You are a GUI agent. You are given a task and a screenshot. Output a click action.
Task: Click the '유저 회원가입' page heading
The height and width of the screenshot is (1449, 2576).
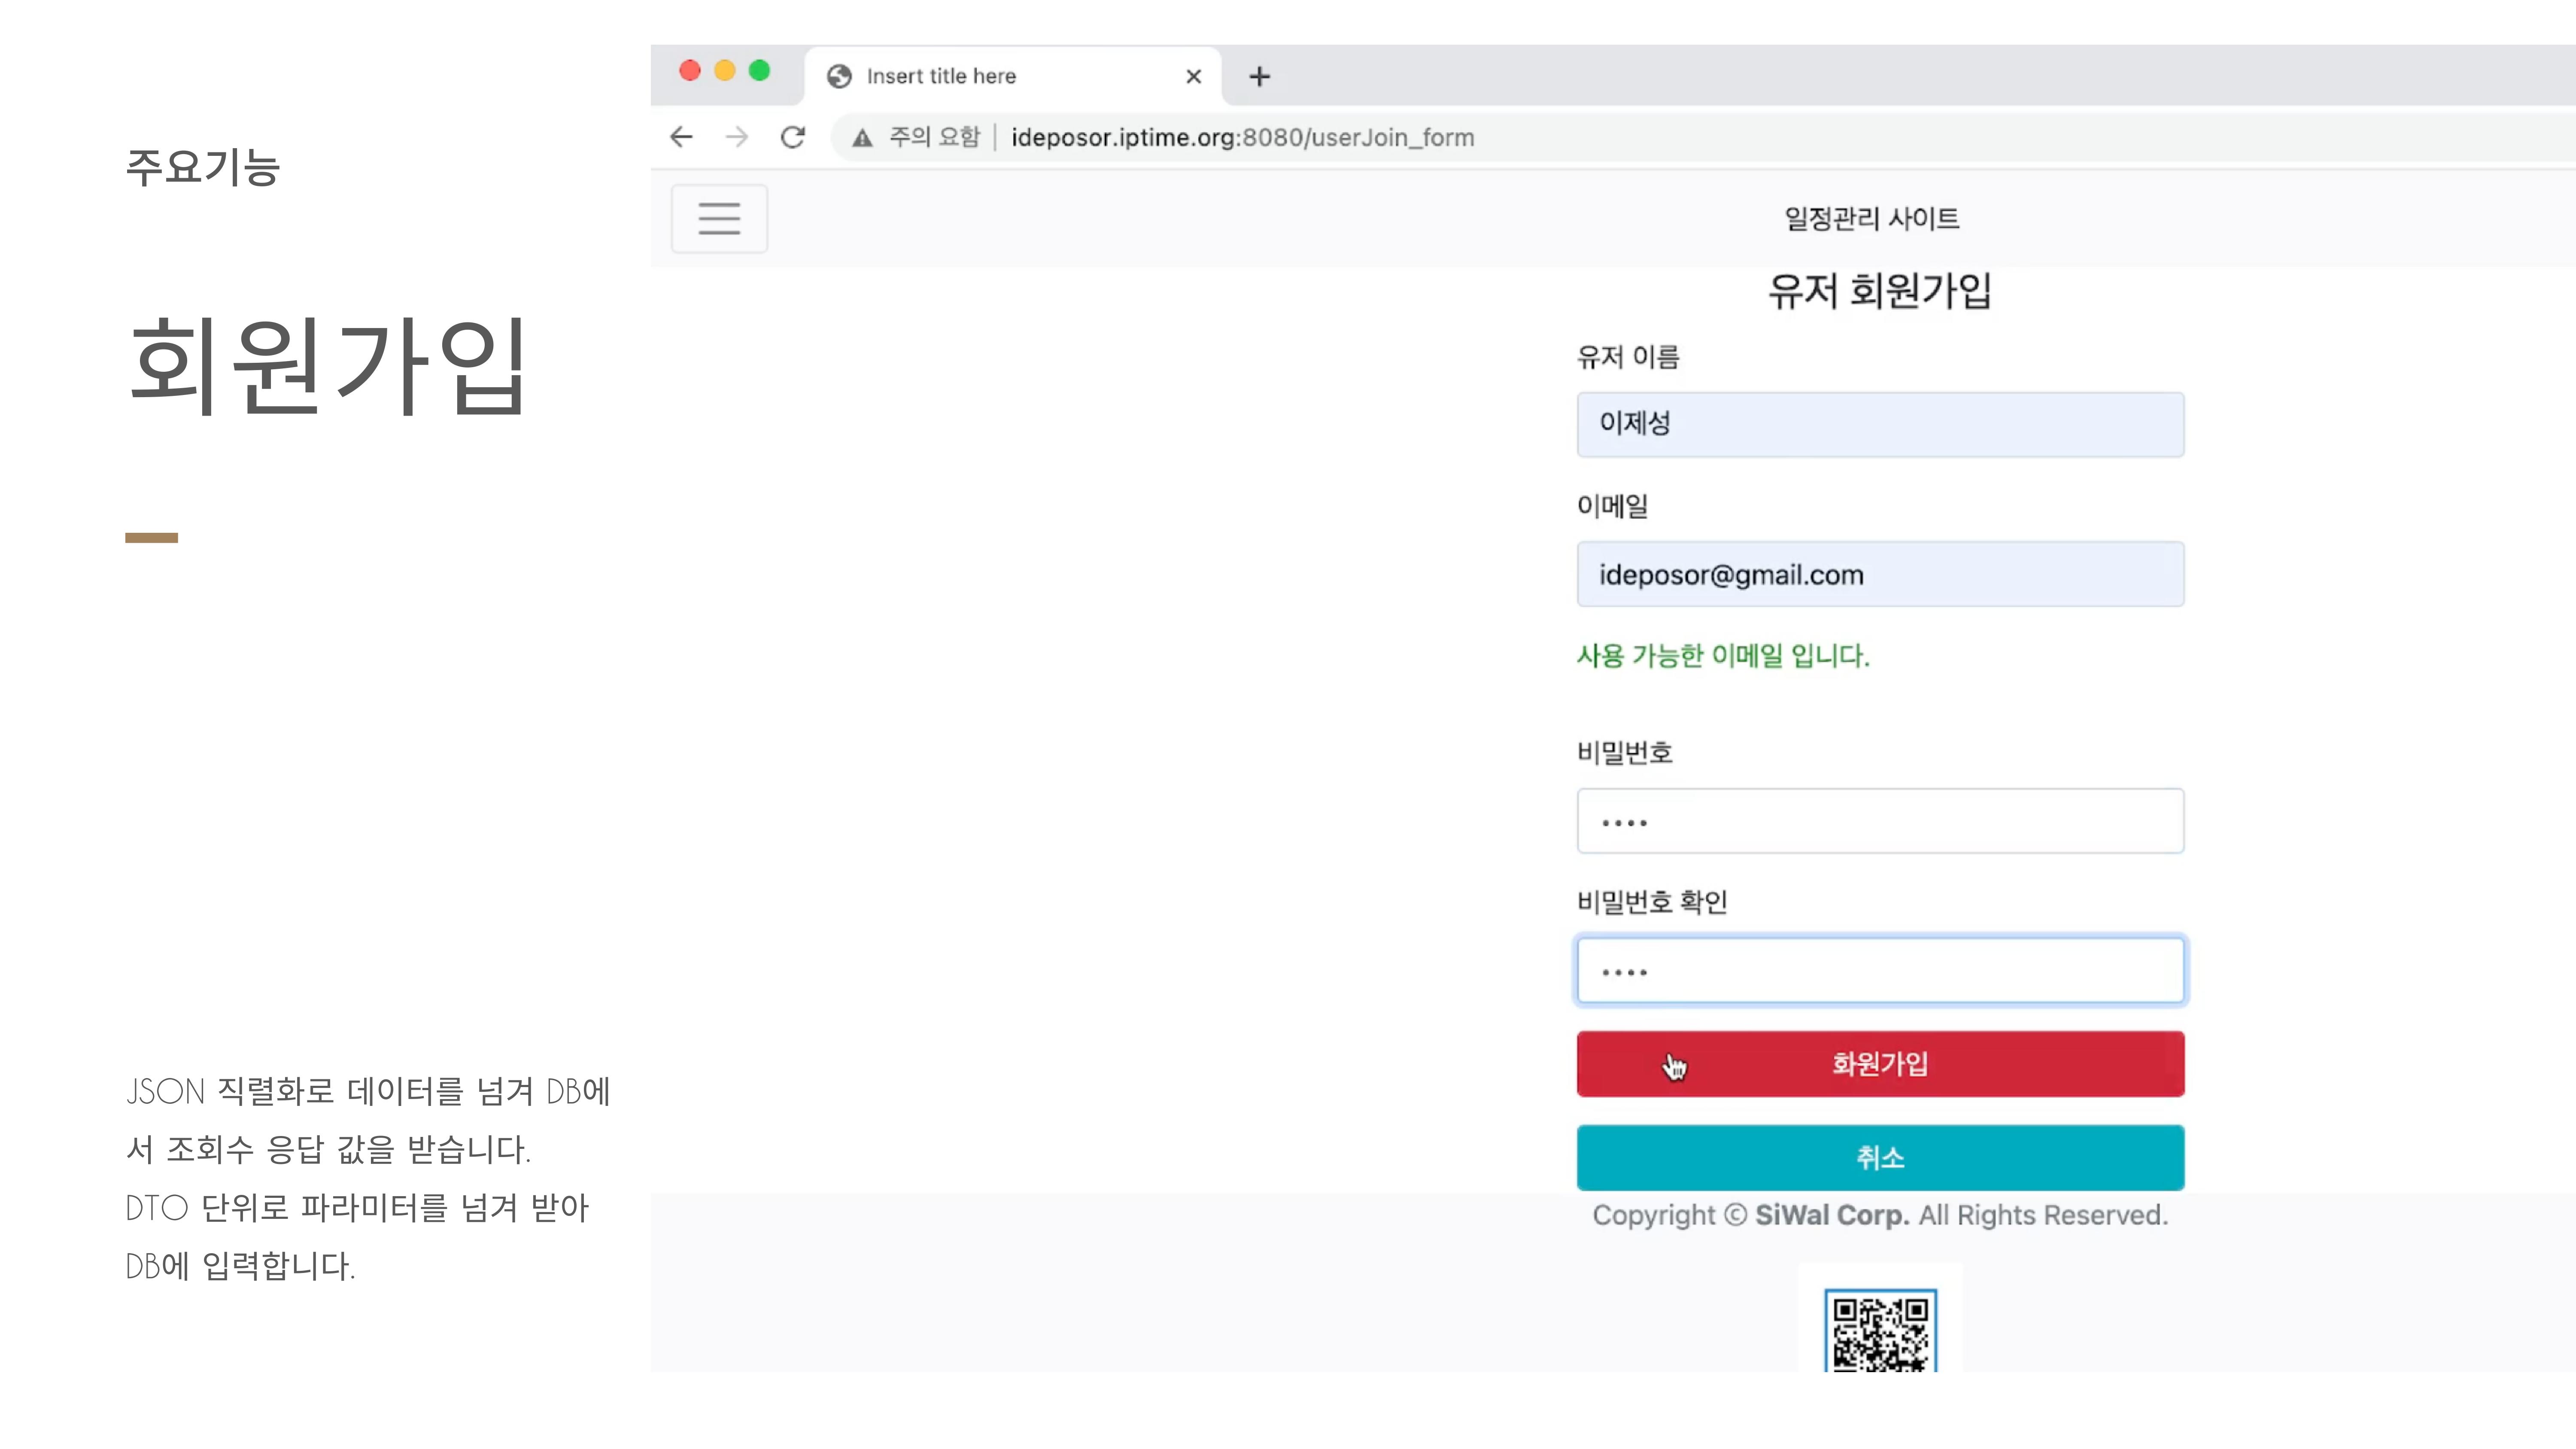coord(1880,291)
